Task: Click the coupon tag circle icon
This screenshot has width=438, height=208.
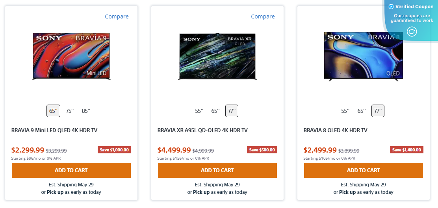Action: [412, 31]
